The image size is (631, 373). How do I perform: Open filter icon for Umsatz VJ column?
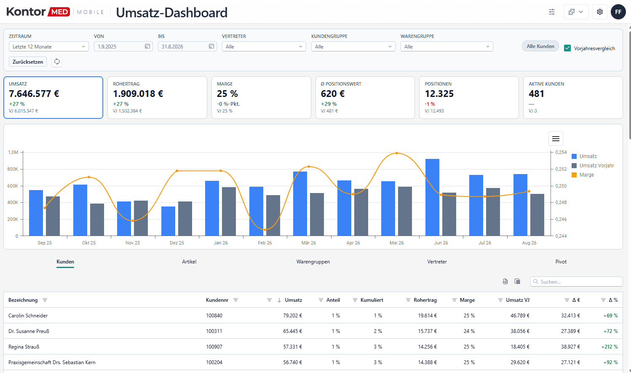pos(500,300)
